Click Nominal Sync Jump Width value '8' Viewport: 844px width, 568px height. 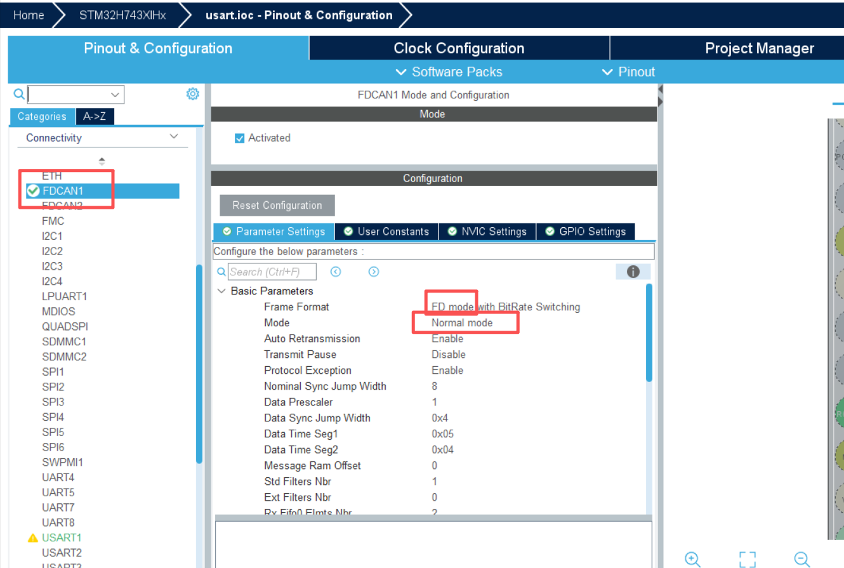coord(434,386)
